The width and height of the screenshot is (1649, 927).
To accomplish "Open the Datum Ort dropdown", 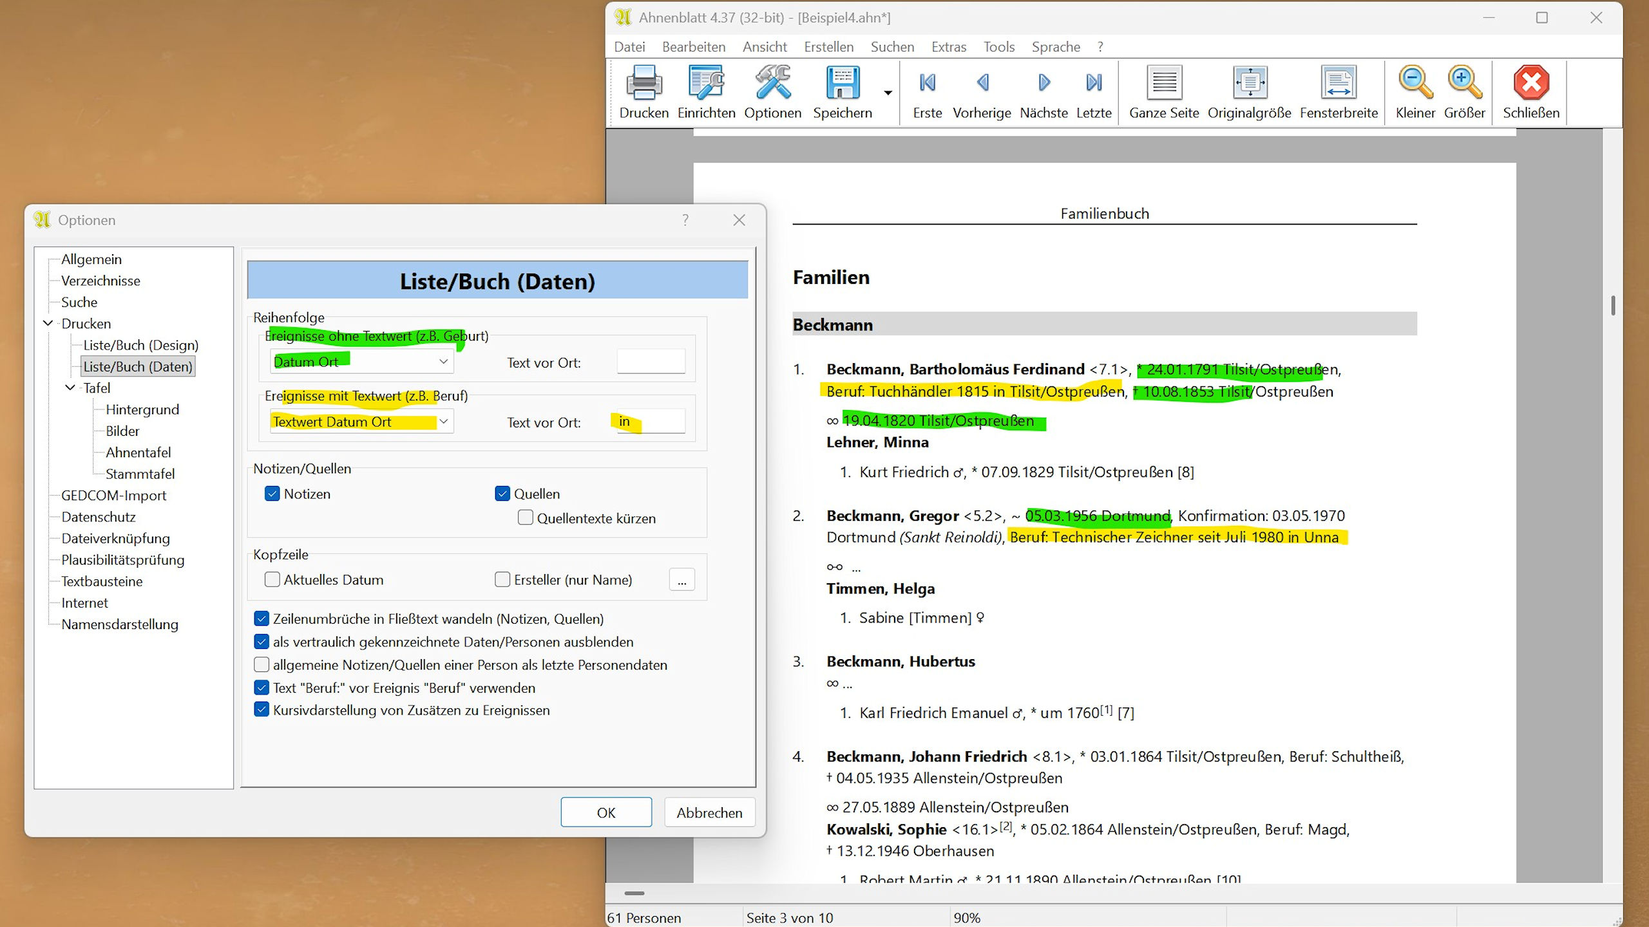I will click(443, 362).
